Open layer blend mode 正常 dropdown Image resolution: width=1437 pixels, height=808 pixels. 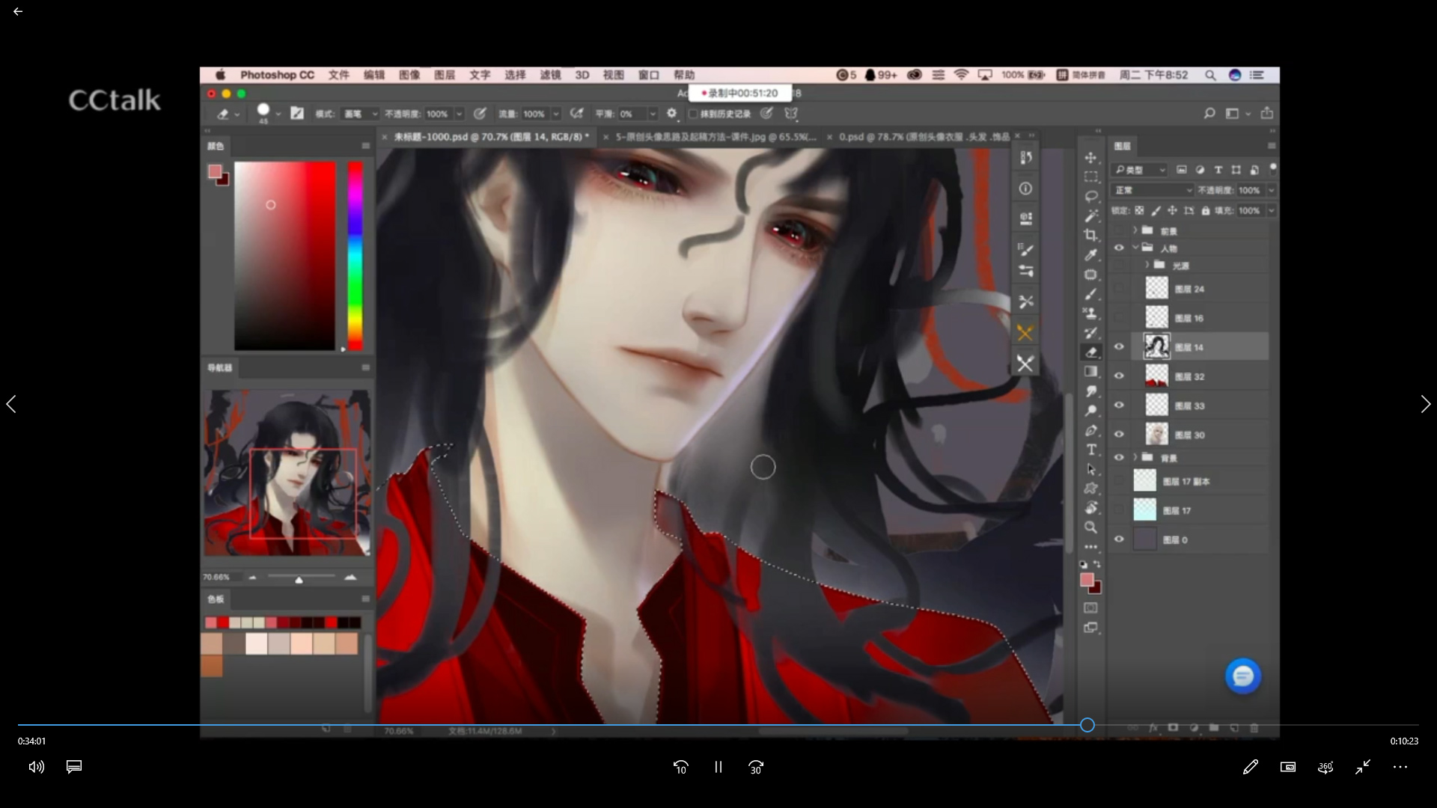coord(1152,191)
